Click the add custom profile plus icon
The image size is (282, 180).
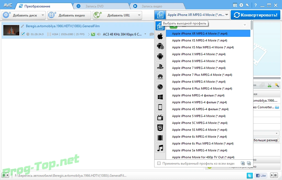[243, 163]
